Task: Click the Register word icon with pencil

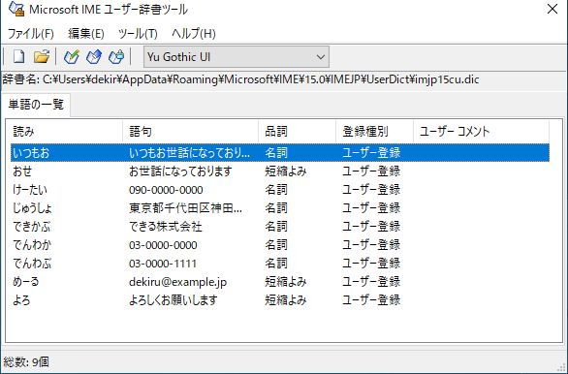Action: point(72,57)
